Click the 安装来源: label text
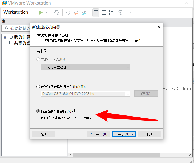 pos(41,51)
